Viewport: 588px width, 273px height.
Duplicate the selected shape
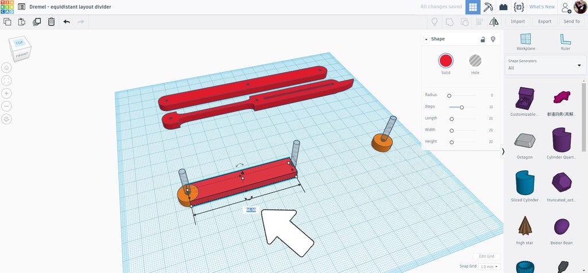(37, 22)
